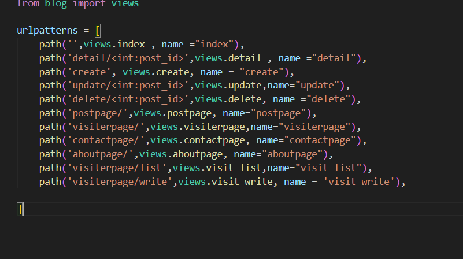Click 'detail/<int:post_id>' route string
463x259 pixels.
pos(128,58)
